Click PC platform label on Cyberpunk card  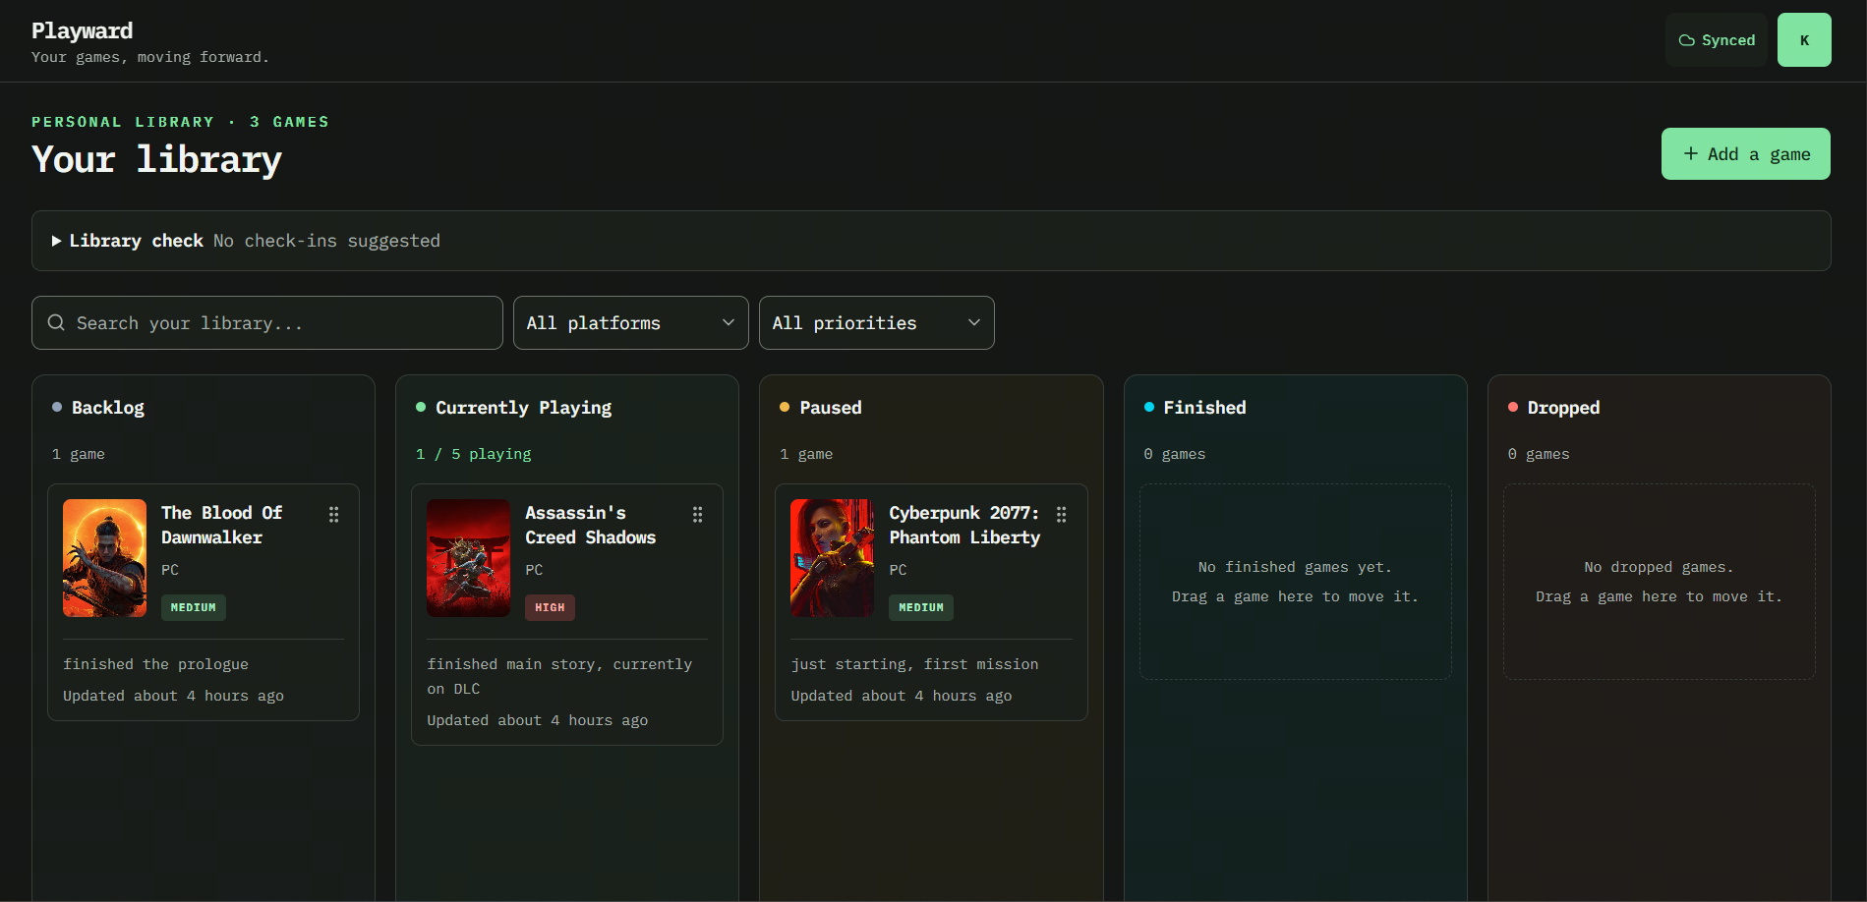[x=898, y=570]
